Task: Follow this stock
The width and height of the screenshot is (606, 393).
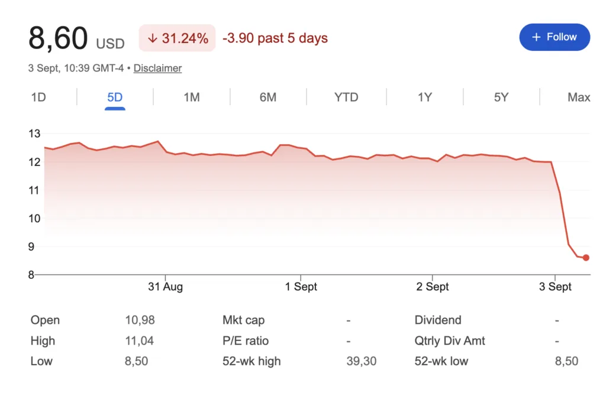Action: [555, 37]
